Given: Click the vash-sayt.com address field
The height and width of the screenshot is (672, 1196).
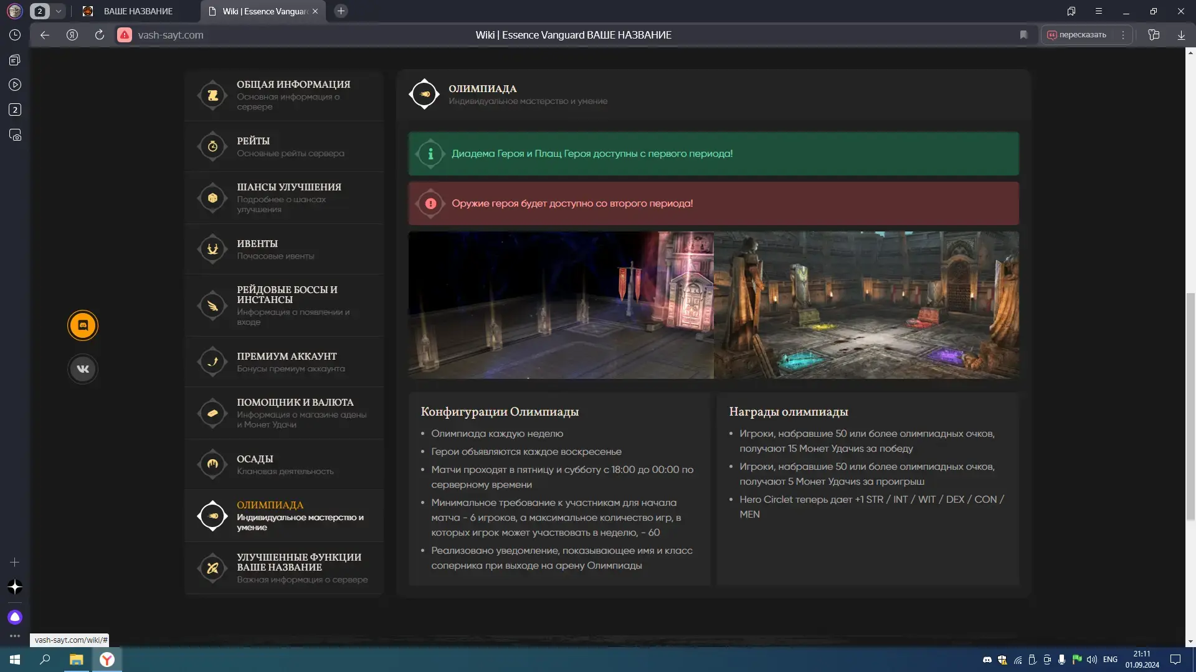Looking at the screenshot, I should click(171, 35).
